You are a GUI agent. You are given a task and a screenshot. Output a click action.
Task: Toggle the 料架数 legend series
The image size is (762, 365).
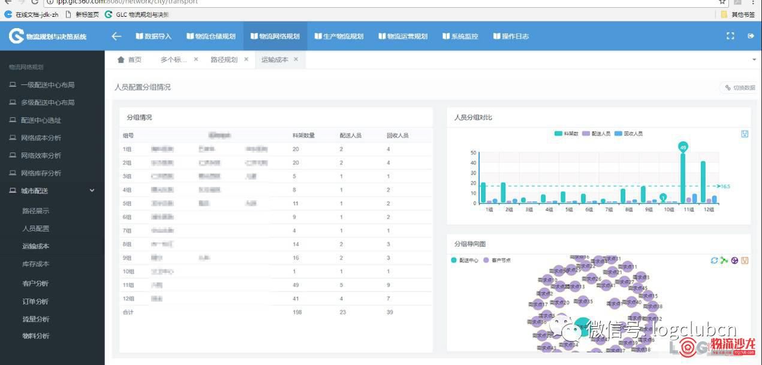pos(566,133)
